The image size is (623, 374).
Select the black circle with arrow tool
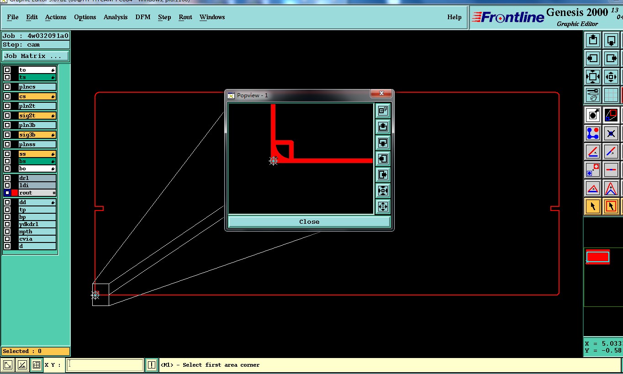(x=593, y=115)
